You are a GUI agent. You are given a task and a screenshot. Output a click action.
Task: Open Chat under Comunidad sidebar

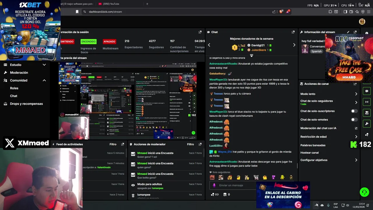(14, 96)
